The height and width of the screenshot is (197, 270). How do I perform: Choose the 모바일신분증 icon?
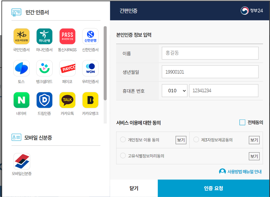point(22,161)
